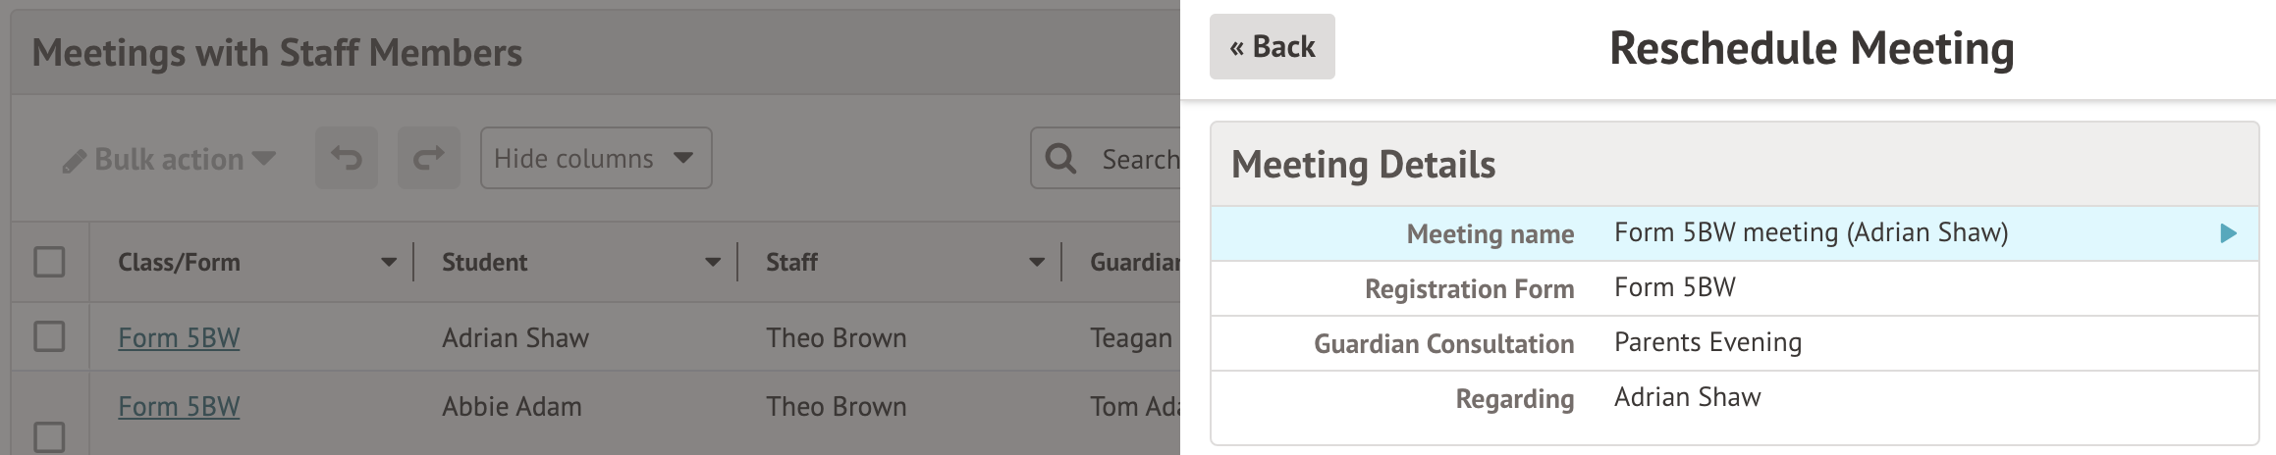The height and width of the screenshot is (455, 2276).
Task: Click into the Search field
Action: (x=1137, y=159)
